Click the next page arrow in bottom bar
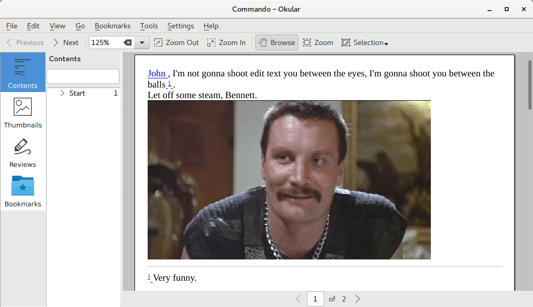Screen dimensions: 533x307 pyautogui.click(x=357, y=299)
